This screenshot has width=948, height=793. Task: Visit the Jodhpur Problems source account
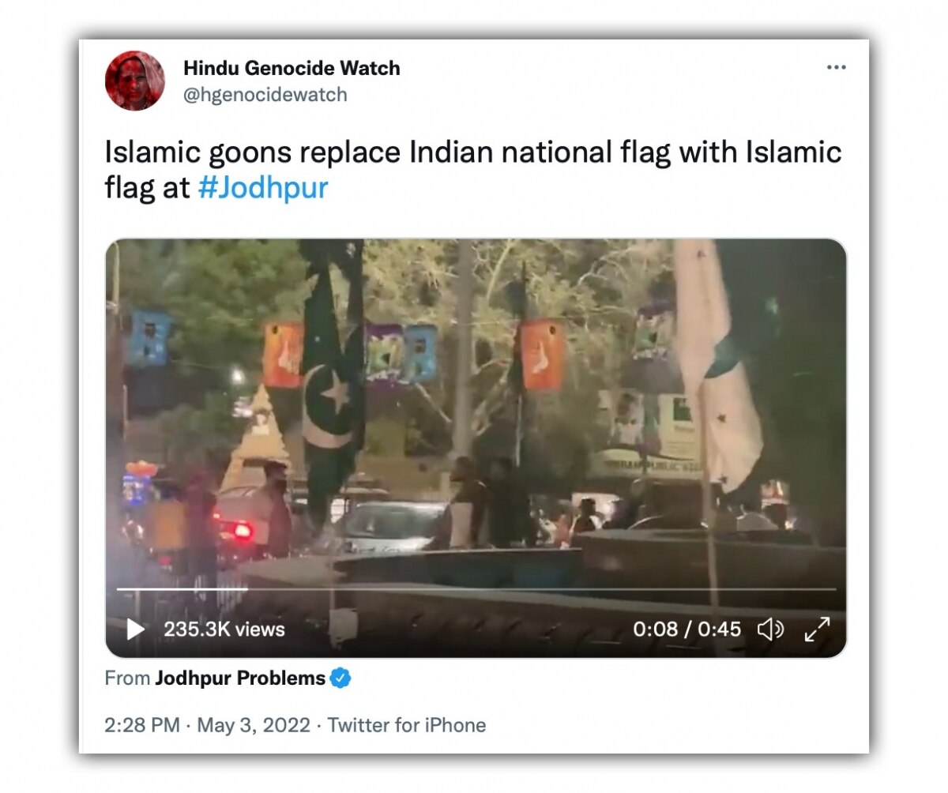click(240, 678)
